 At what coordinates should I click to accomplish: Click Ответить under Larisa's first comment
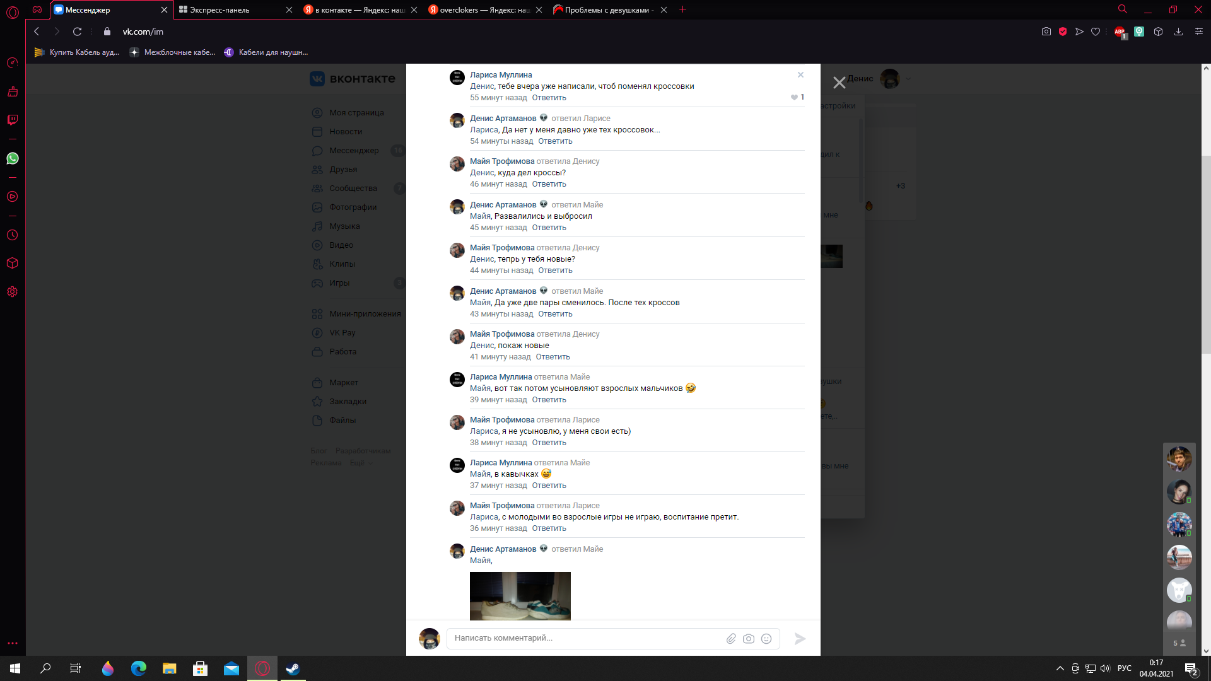coord(549,98)
